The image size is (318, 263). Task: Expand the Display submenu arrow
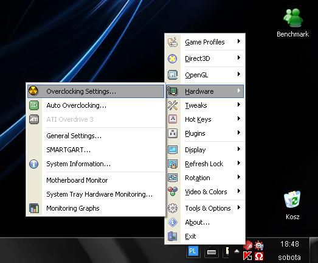point(239,149)
